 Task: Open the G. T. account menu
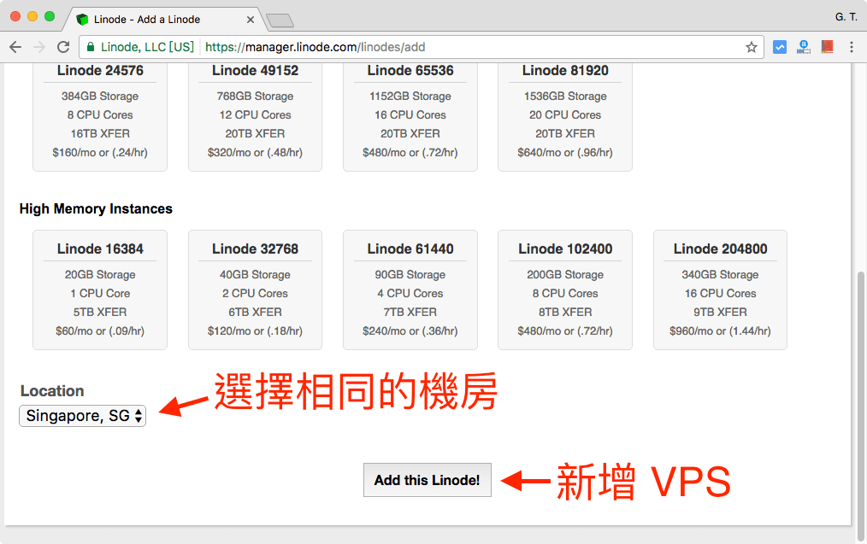(x=845, y=15)
